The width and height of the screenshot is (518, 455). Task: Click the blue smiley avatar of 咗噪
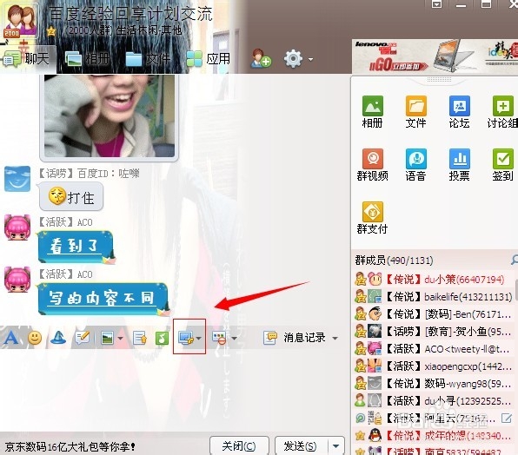click(x=17, y=179)
